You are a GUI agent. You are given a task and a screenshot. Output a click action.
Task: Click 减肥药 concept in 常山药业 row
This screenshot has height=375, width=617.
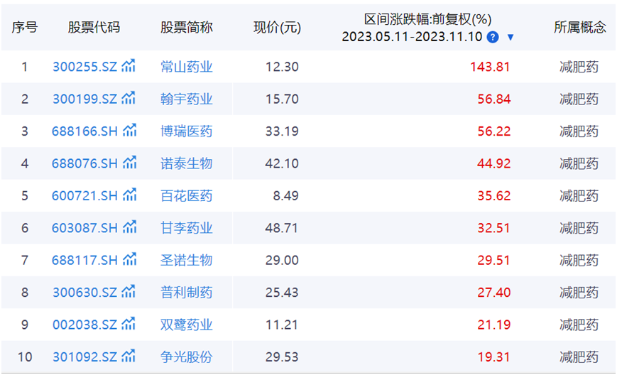[x=579, y=67]
